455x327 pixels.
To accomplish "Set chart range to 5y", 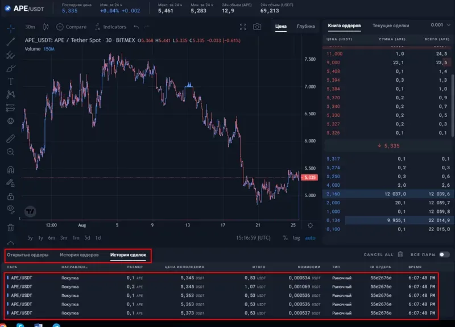I will [x=30, y=238].
